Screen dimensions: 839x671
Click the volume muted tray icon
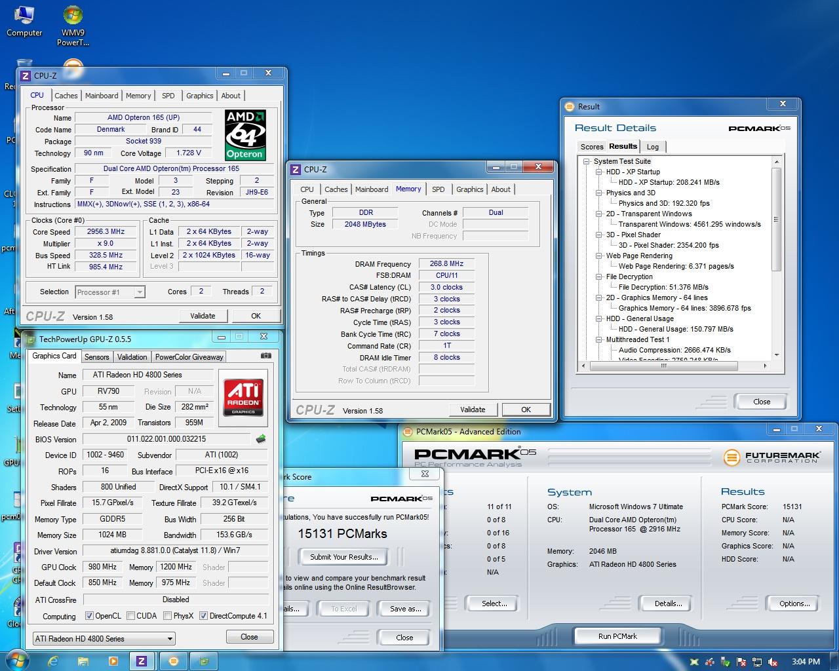pyautogui.click(x=773, y=662)
